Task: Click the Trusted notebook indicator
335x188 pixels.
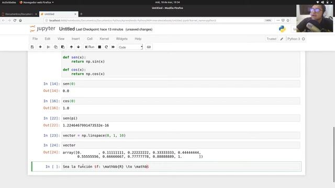Action: click(x=271, y=39)
